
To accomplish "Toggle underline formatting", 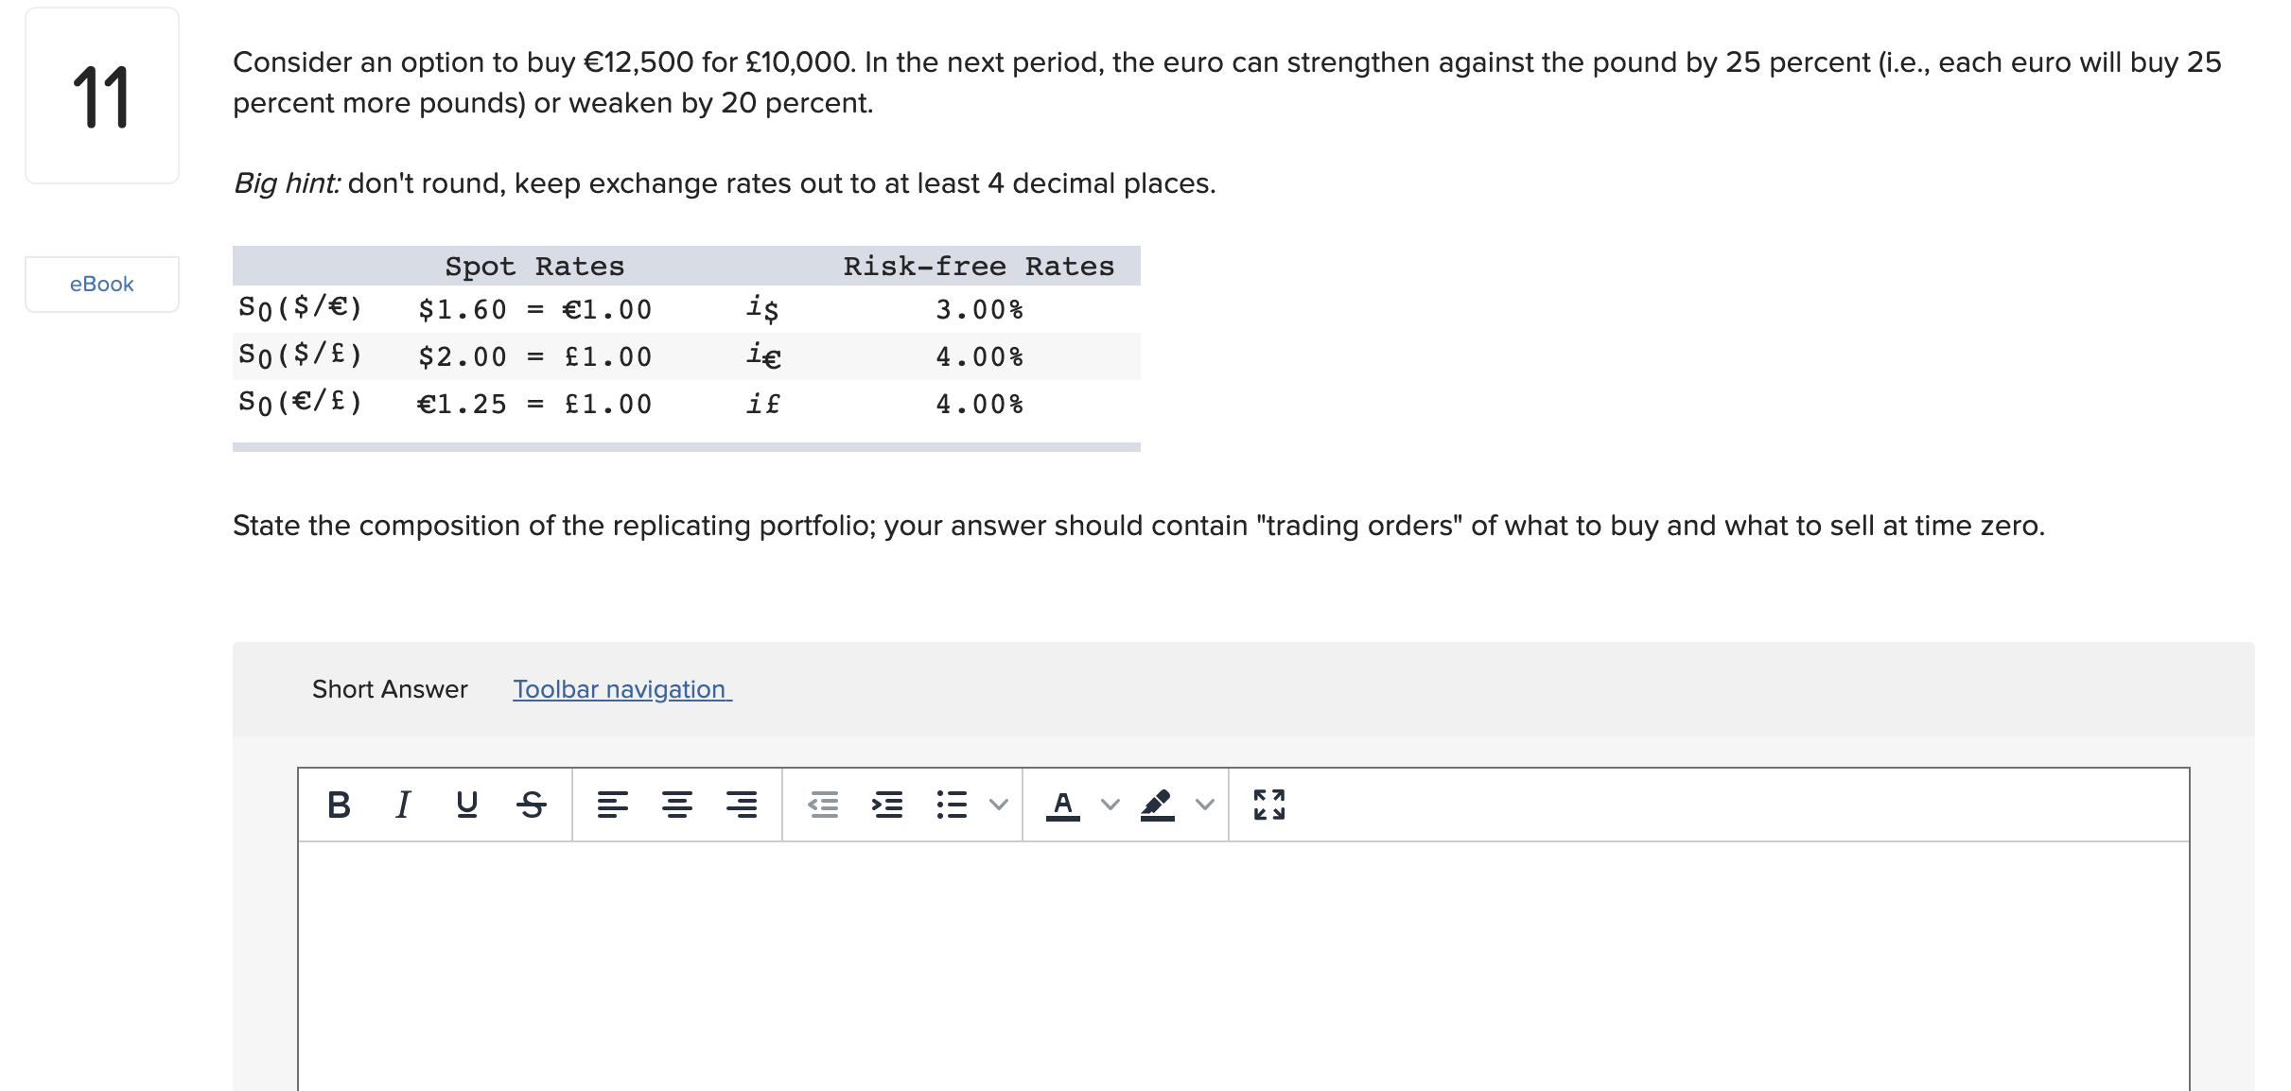I will coord(466,805).
